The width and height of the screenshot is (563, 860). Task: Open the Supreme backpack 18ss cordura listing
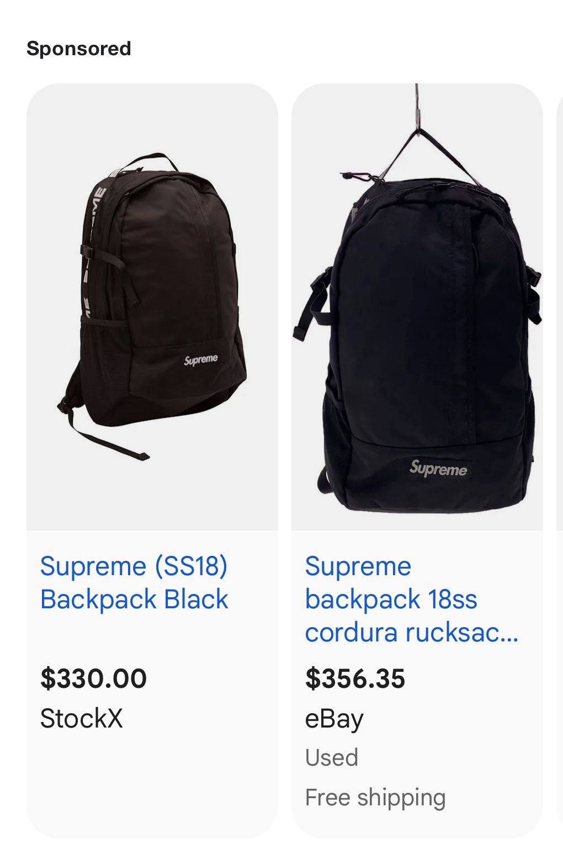pyautogui.click(x=412, y=599)
